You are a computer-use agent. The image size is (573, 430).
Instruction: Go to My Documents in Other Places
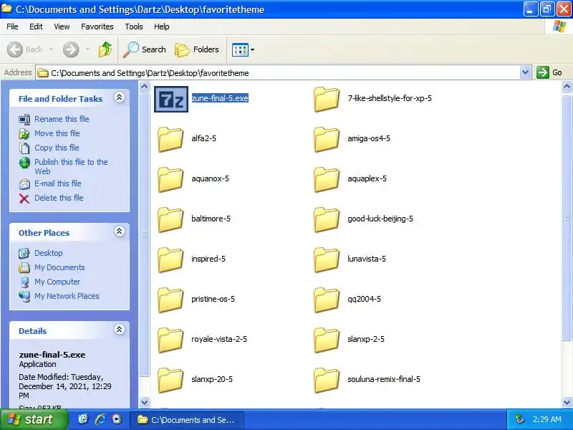[59, 267]
